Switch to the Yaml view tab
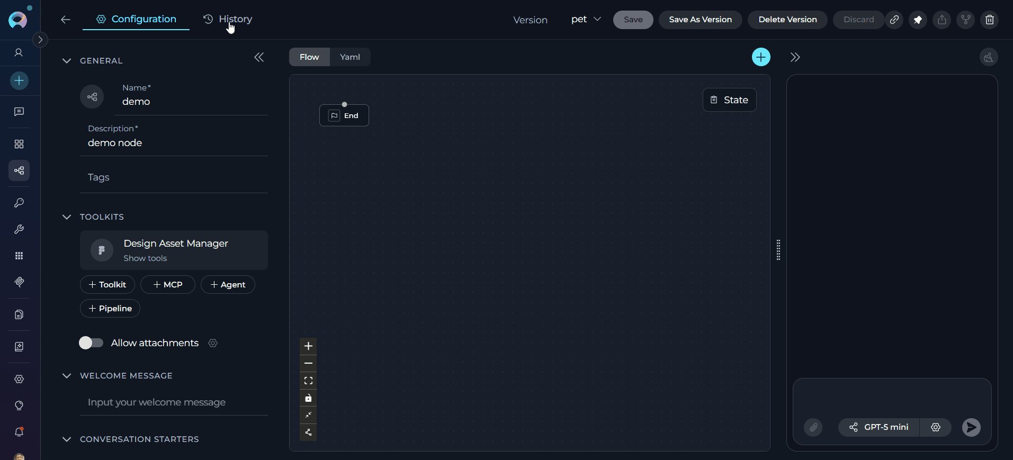Screen dimensions: 1013x460 pyautogui.click(x=349, y=57)
